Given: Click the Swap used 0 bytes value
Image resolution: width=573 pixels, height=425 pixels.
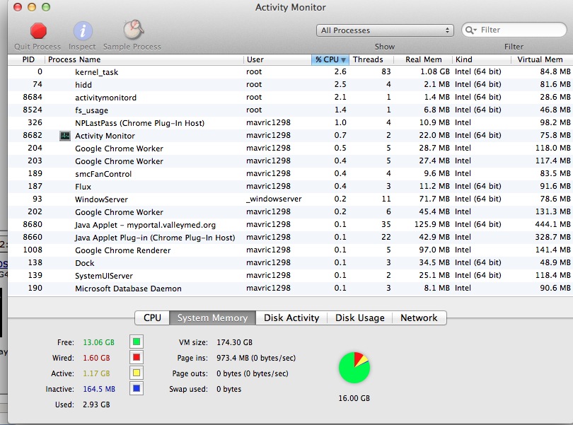Looking at the screenshot, I should (228, 389).
